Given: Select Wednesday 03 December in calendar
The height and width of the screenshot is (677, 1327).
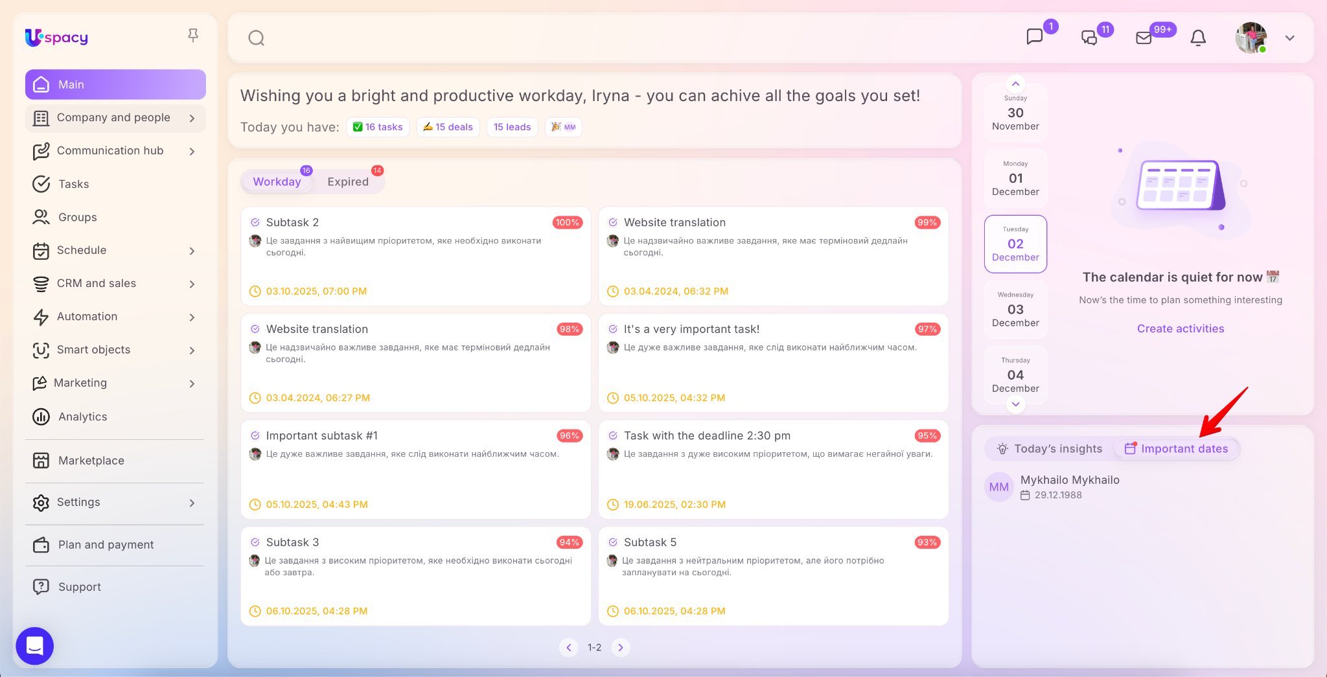Looking at the screenshot, I should [1015, 310].
